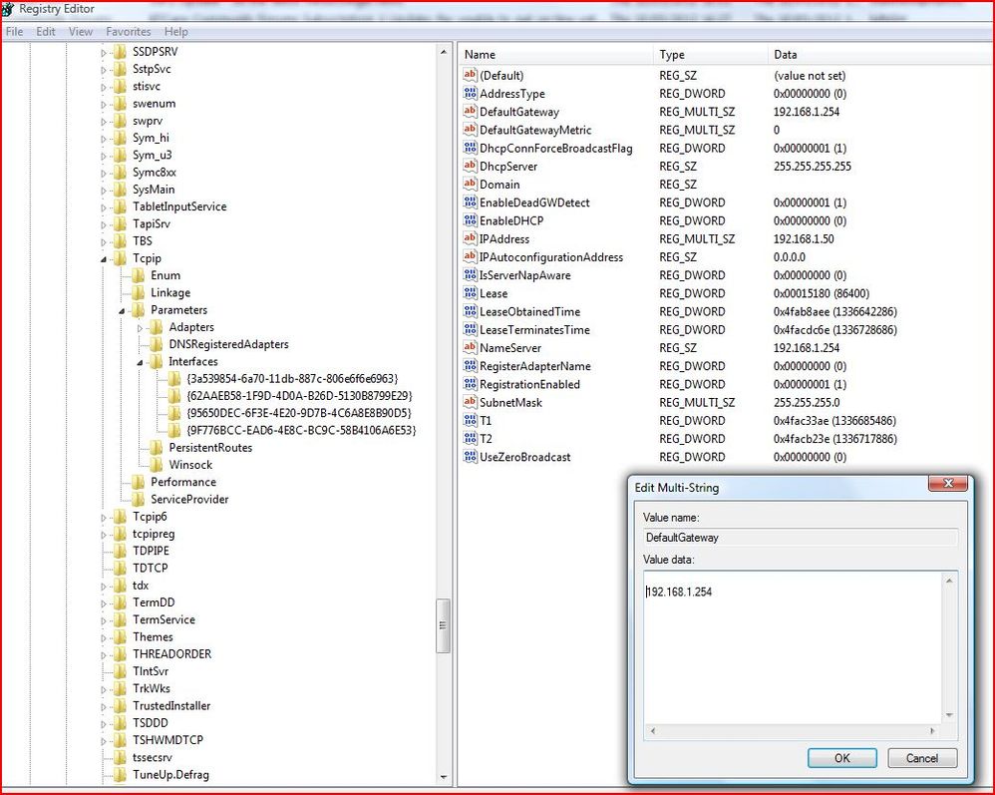Collapse the Parameters tree node

(x=122, y=310)
